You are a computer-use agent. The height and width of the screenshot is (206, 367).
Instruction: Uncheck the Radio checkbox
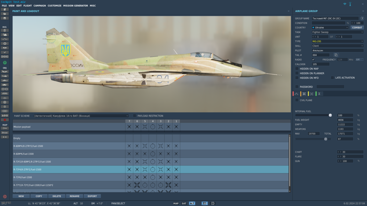click(x=313, y=60)
